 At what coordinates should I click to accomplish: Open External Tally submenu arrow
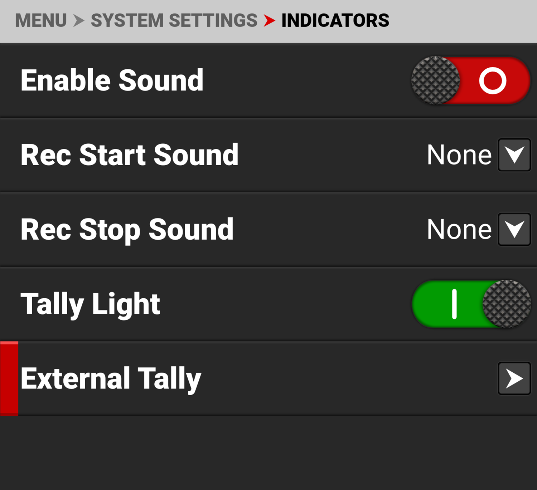click(514, 378)
